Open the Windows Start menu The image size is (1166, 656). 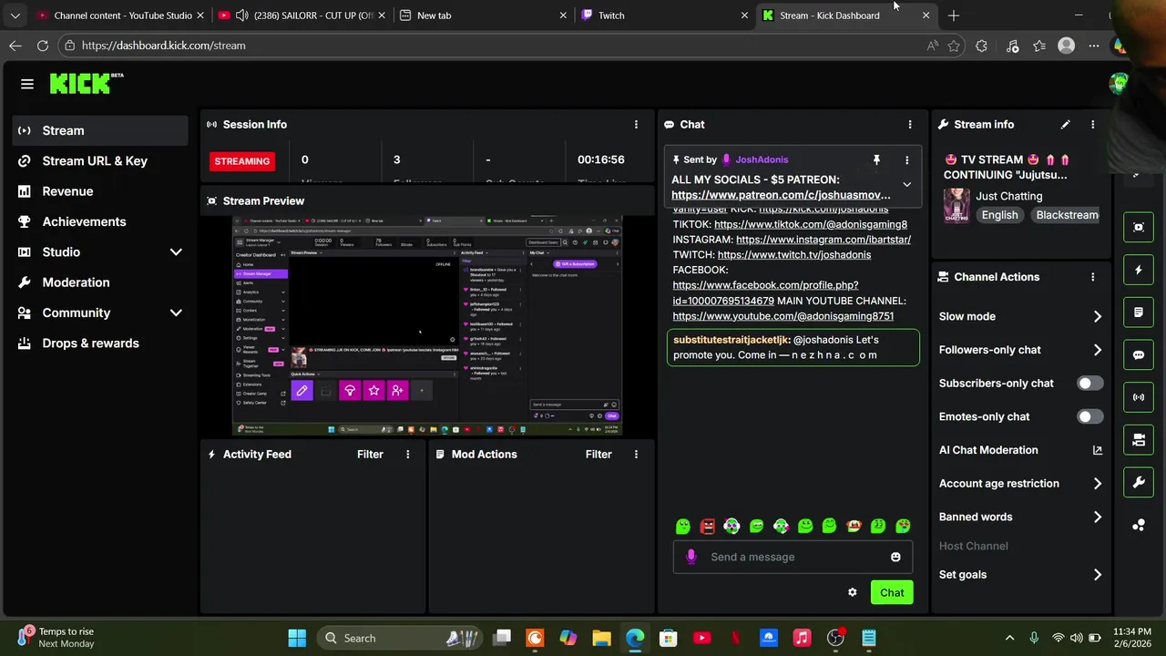[297, 638]
